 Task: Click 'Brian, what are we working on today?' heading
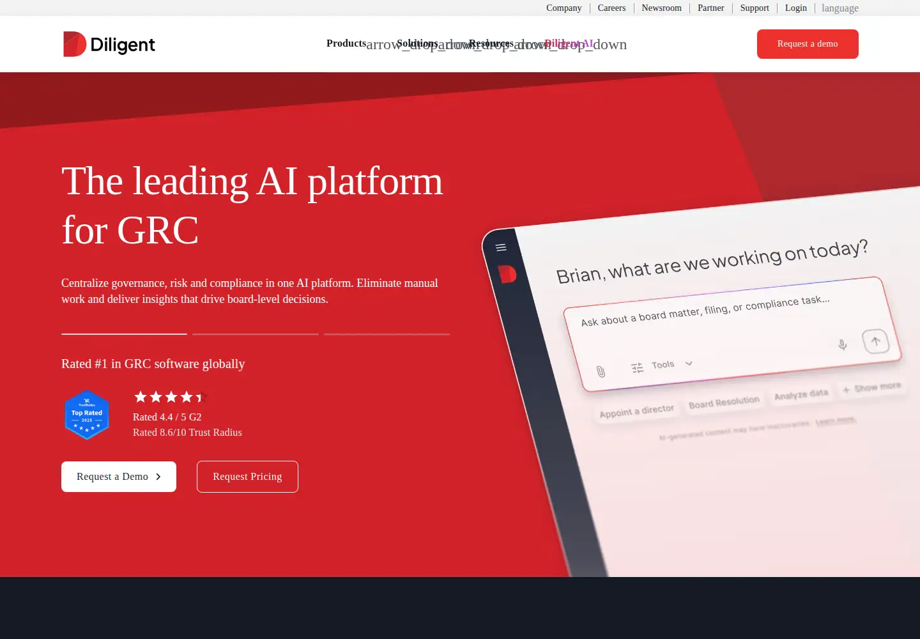(712, 261)
